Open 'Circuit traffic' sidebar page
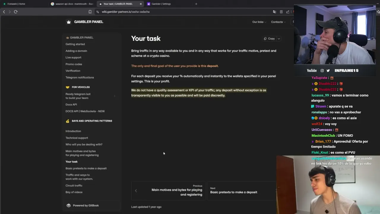 click(x=74, y=185)
